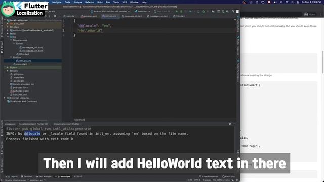
Task: Collapse the lib folder
Action: tap(8, 37)
